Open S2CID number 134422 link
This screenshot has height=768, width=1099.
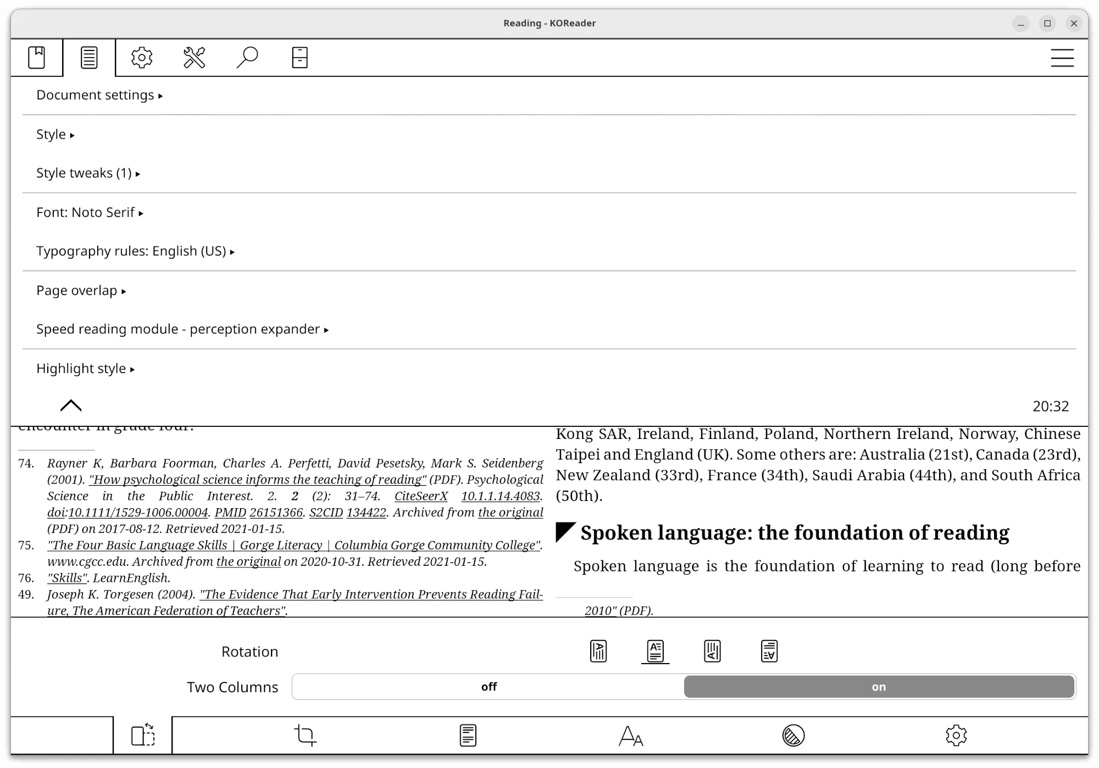click(367, 513)
